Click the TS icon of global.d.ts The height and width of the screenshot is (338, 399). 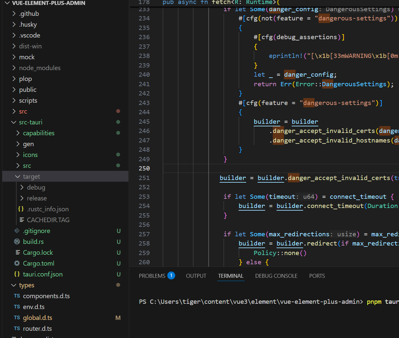17,318
